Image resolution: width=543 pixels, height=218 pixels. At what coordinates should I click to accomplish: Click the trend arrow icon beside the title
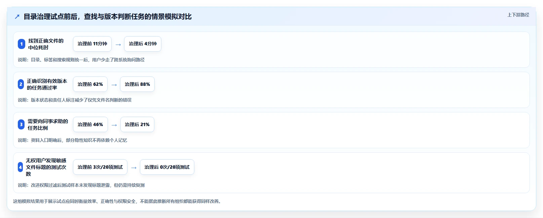[x=17, y=17]
